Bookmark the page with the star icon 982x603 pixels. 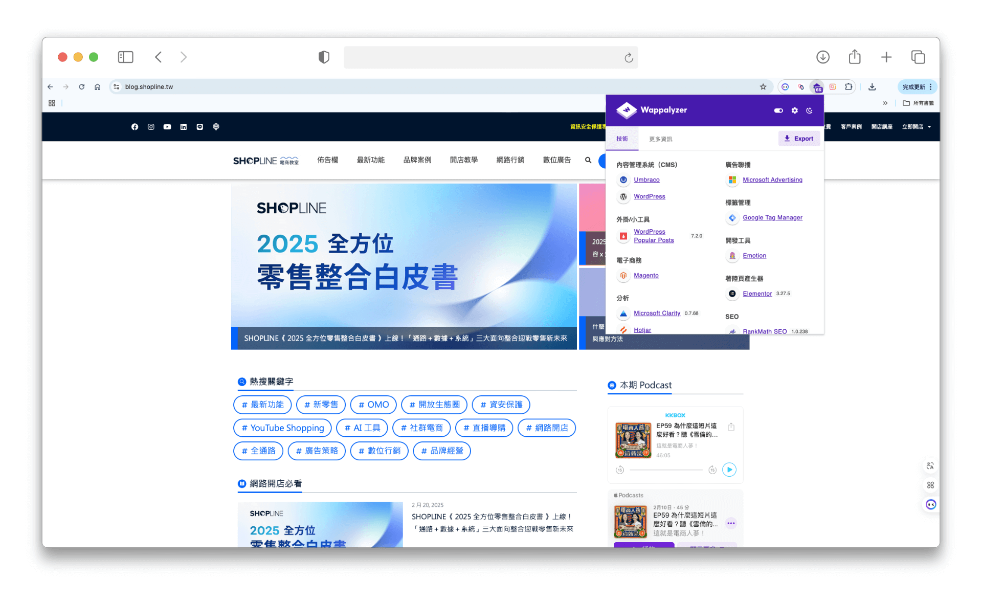tap(763, 87)
